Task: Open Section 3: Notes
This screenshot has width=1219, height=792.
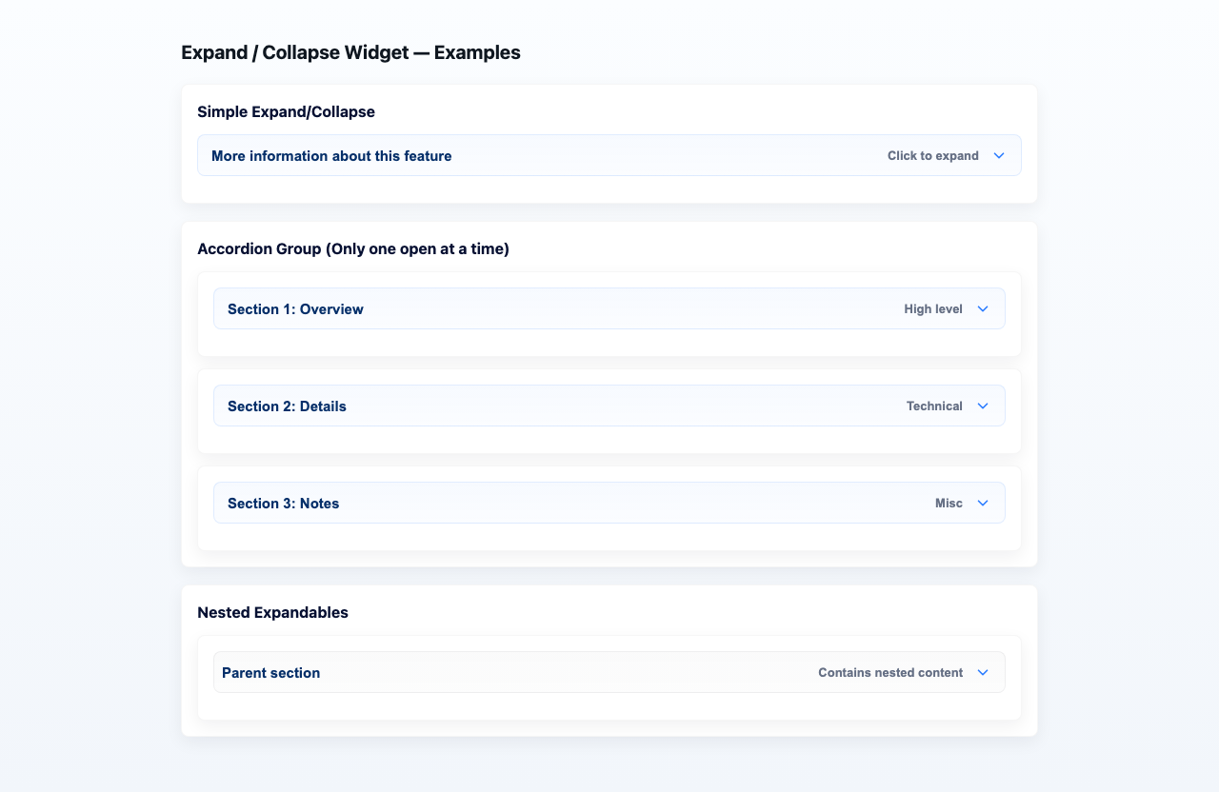Action: [x=609, y=503]
